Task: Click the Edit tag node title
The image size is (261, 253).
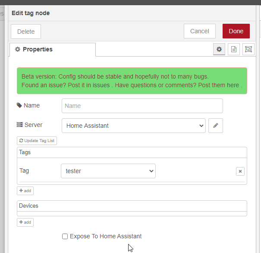Action: [31, 13]
